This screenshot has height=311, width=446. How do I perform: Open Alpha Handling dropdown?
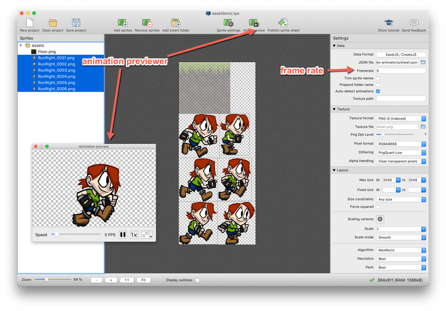point(401,161)
